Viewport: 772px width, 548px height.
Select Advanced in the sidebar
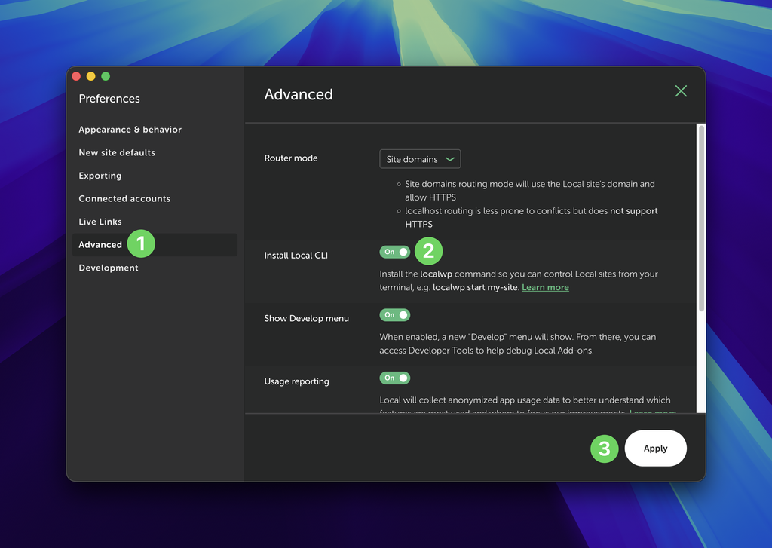[155, 245]
